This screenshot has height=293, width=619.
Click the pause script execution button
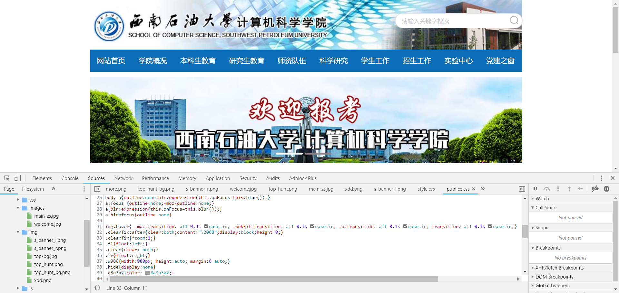(x=535, y=189)
